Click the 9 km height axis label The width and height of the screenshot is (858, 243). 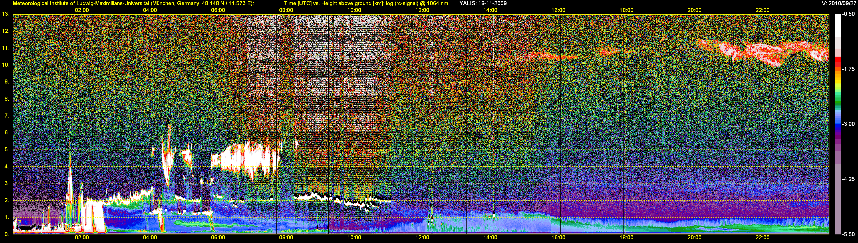point(7,81)
